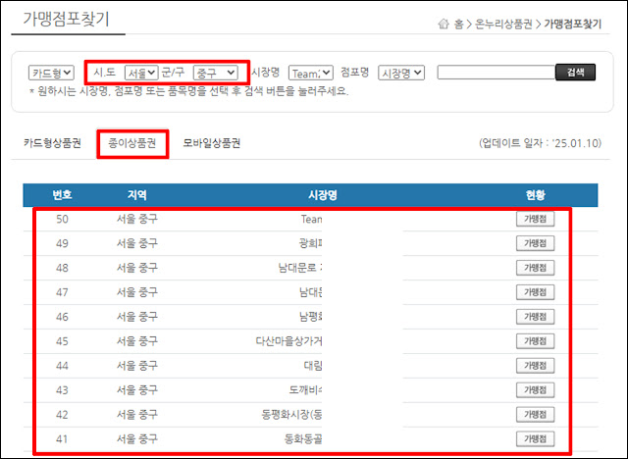Click 가맹점 button in row 43
628x459 pixels.
pos(535,389)
